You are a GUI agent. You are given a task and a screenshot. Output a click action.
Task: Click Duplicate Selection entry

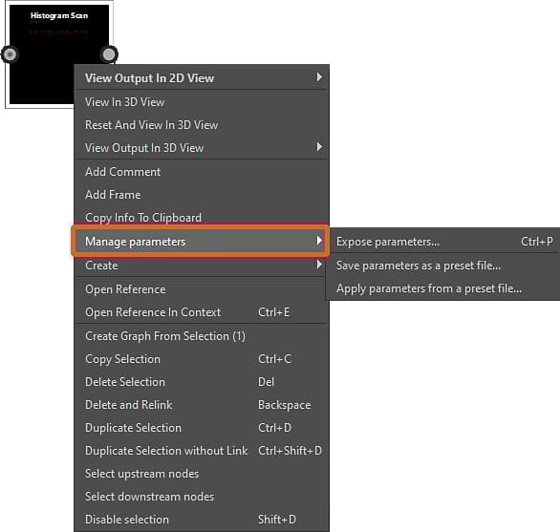pyautogui.click(x=202, y=427)
